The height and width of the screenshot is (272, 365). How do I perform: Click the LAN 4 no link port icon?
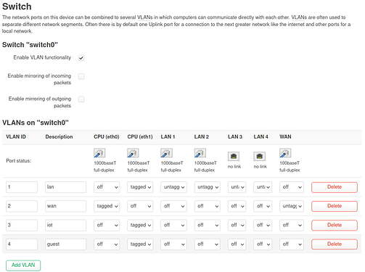[260, 157]
